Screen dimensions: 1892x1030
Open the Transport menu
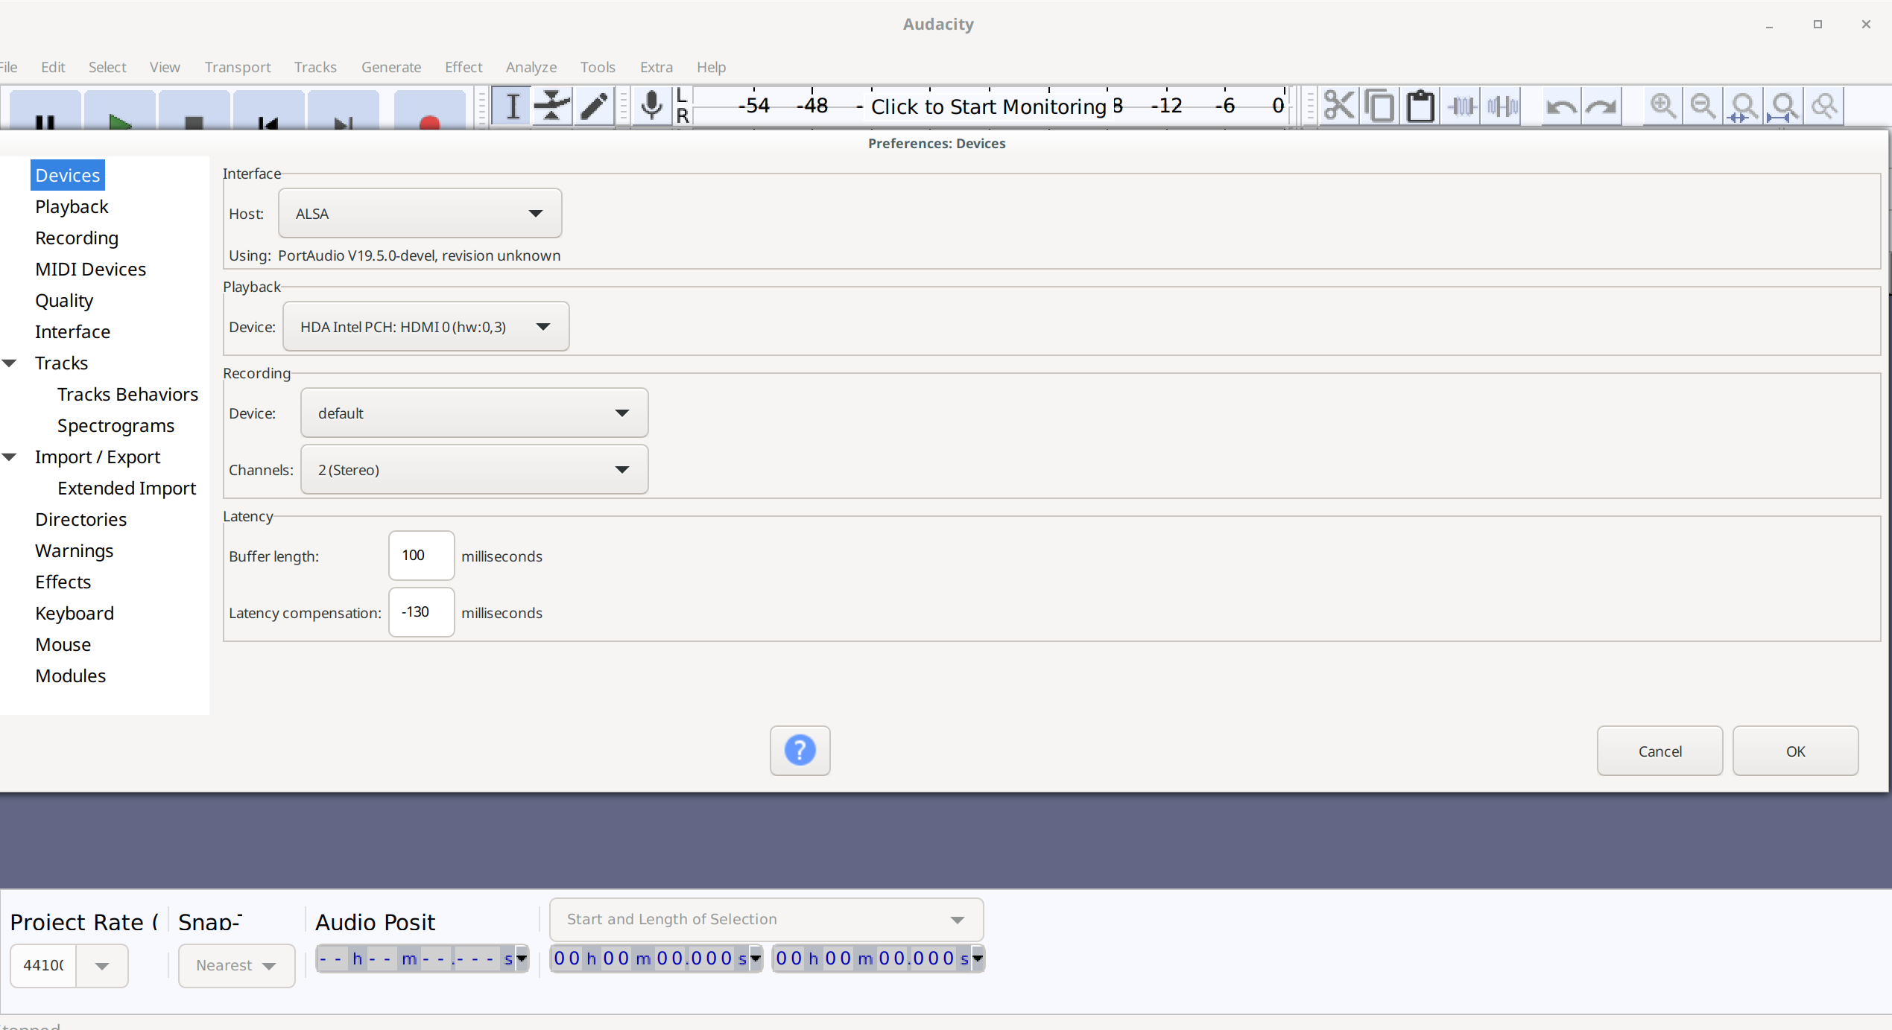click(238, 67)
